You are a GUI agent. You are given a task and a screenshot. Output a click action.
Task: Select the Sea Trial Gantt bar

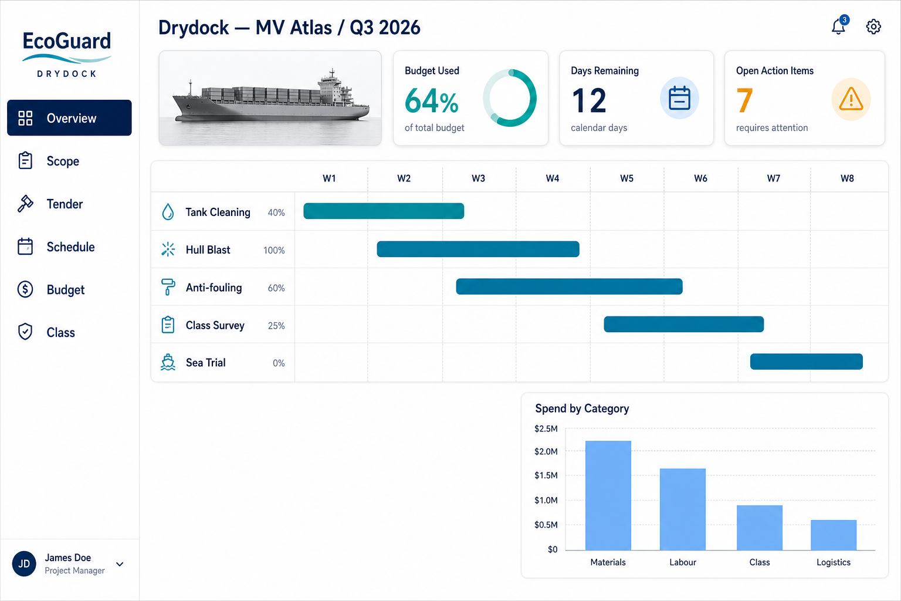[807, 362]
